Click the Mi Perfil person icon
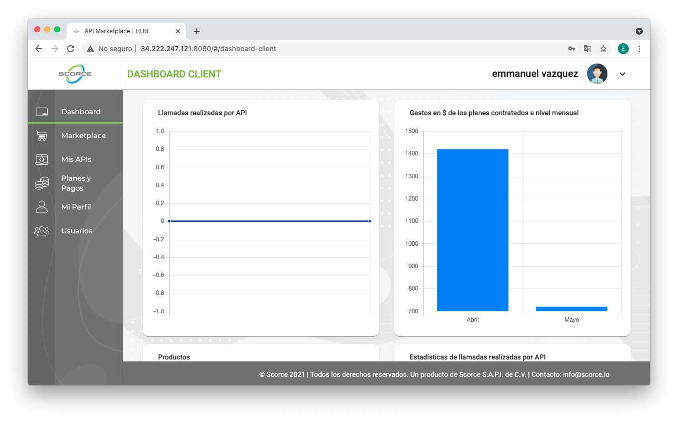 (x=42, y=207)
